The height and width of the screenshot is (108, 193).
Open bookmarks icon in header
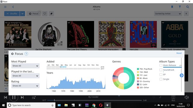click(172, 7)
